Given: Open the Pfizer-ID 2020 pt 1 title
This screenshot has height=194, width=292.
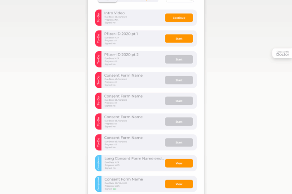Looking at the screenshot, I should pyautogui.click(x=121, y=34).
